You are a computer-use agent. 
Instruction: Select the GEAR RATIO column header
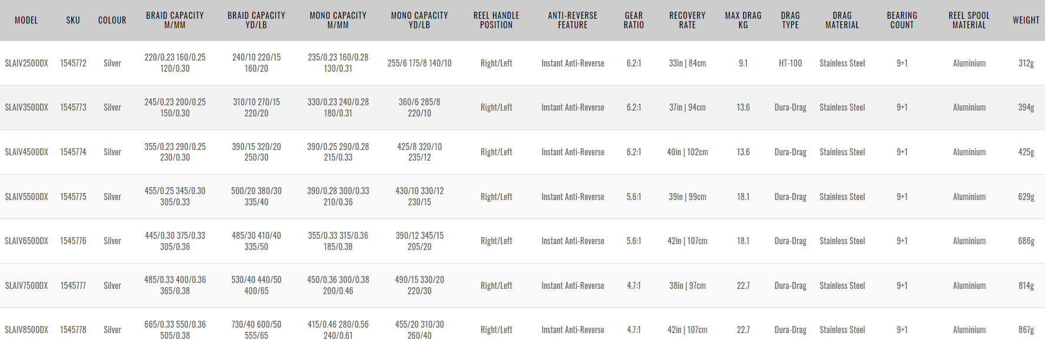(x=634, y=20)
